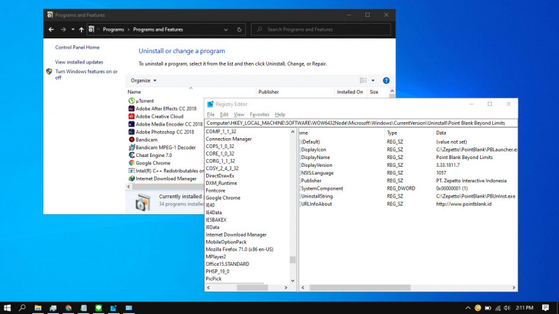Select Office15.STANDARD registry key

[x=228, y=264]
